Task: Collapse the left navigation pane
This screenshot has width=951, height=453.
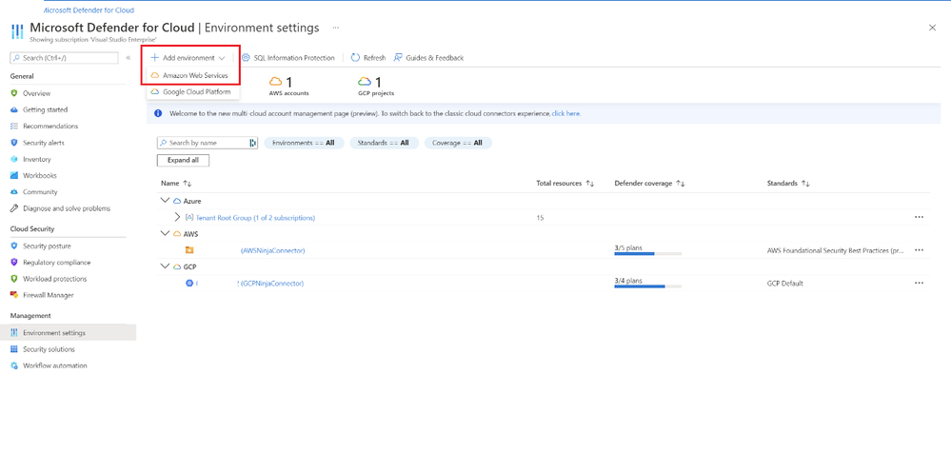Action: point(128,58)
